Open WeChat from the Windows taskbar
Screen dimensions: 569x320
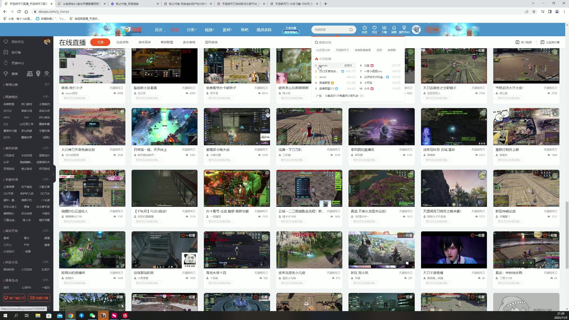click(x=92, y=316)
